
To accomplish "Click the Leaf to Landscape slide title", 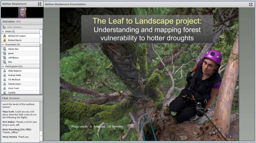I will (147, 21).
